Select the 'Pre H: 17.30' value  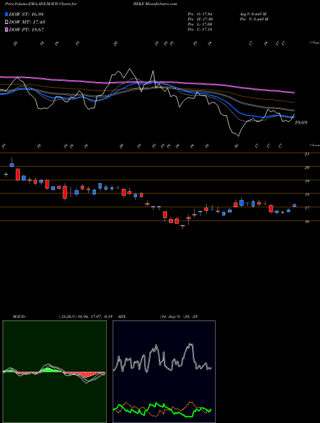pos(200,19)
